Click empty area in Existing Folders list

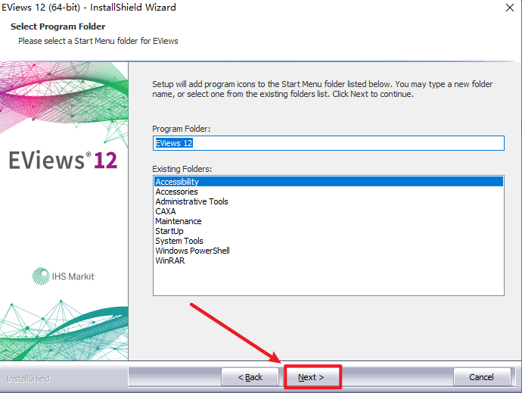pyautogui.click(x=328, y=280)
